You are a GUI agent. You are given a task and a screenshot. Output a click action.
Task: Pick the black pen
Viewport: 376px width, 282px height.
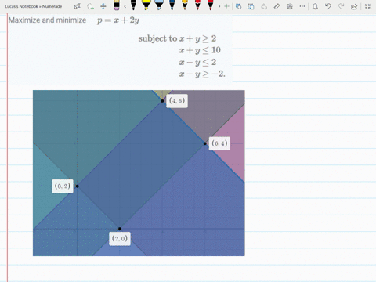[x=133, y=5]
